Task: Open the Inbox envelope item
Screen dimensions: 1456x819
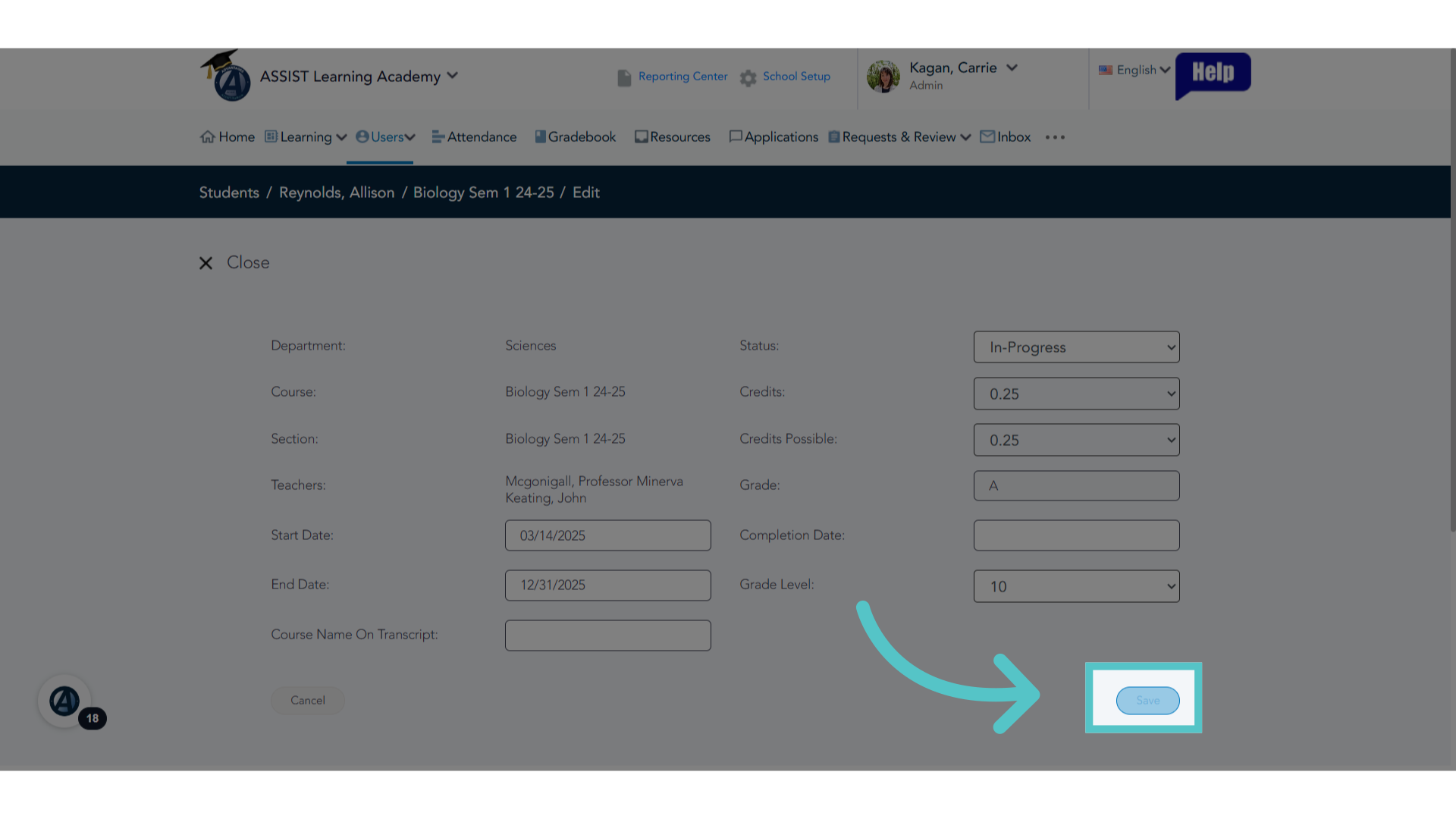Action: tap(1006, 137)
